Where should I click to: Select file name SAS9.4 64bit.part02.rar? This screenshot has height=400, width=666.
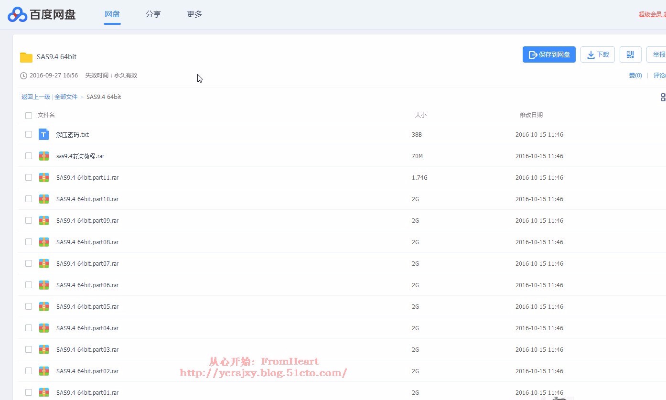tap(87, 371)
